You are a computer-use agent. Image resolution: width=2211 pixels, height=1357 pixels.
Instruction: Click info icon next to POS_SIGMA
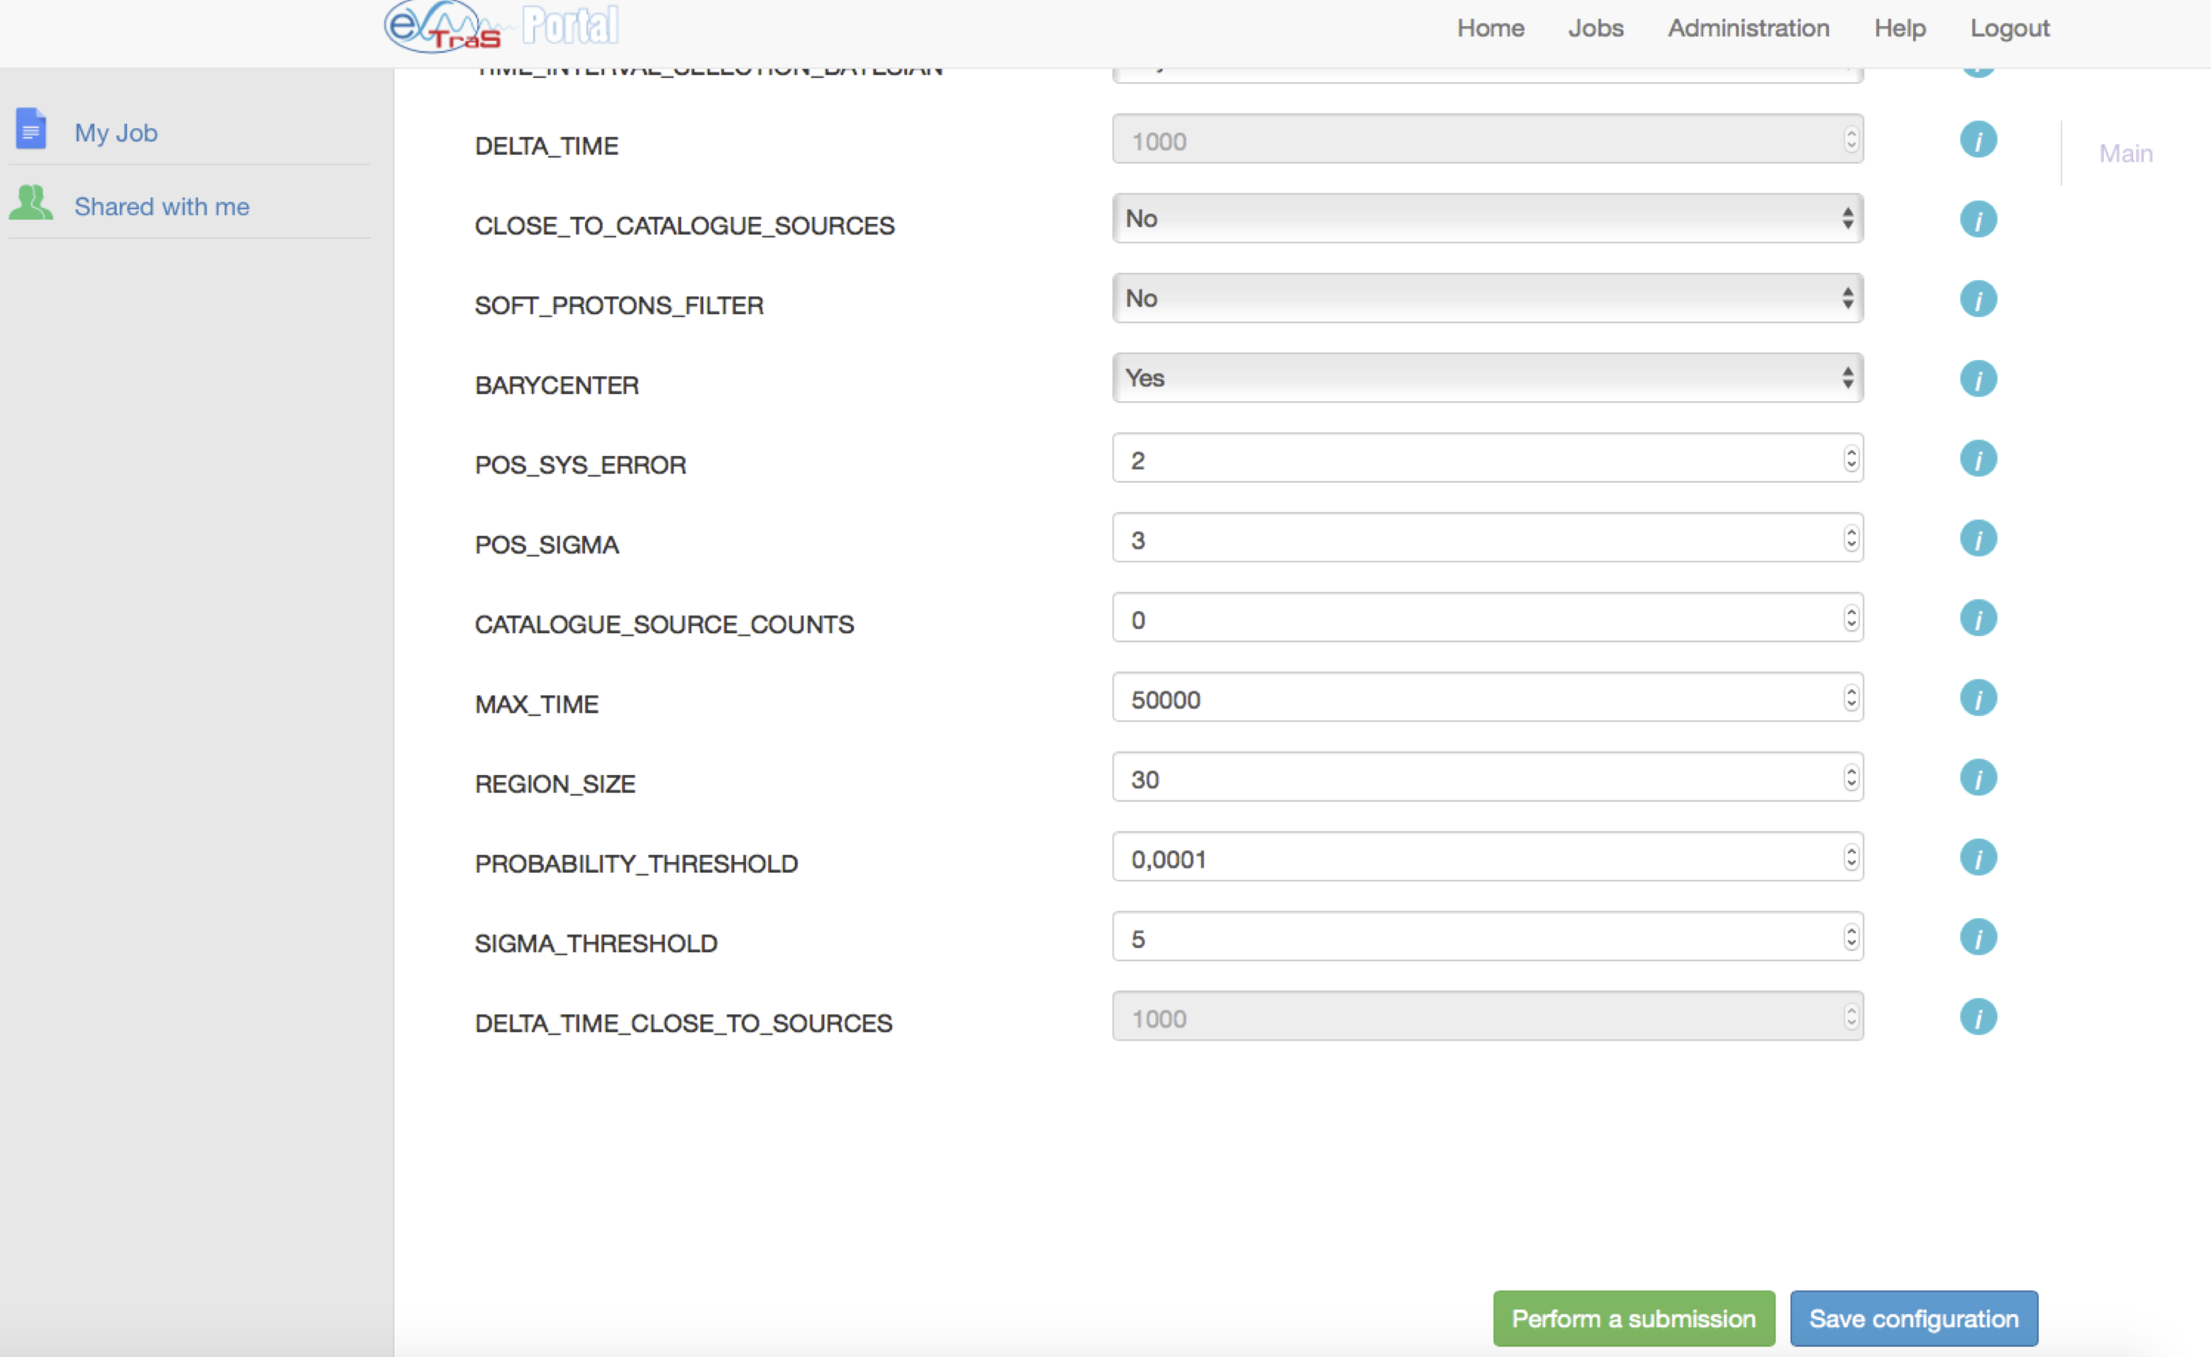[x=1978, y=539]
